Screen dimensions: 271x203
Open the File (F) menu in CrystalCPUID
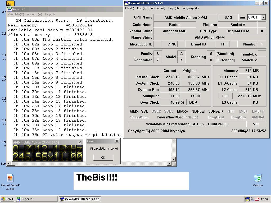[129, 8]
